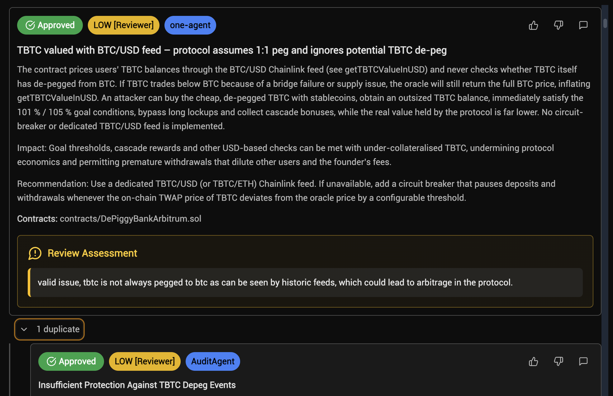Comment on the AuditAgent duplicate finding
The image size is (613, 396).
click(x=583, y=361)
